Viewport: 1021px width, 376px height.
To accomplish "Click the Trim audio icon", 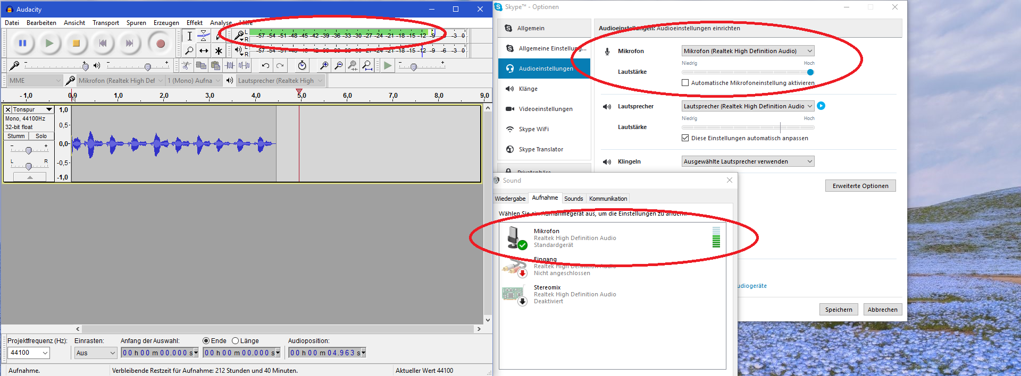I will tap(230, 65).
